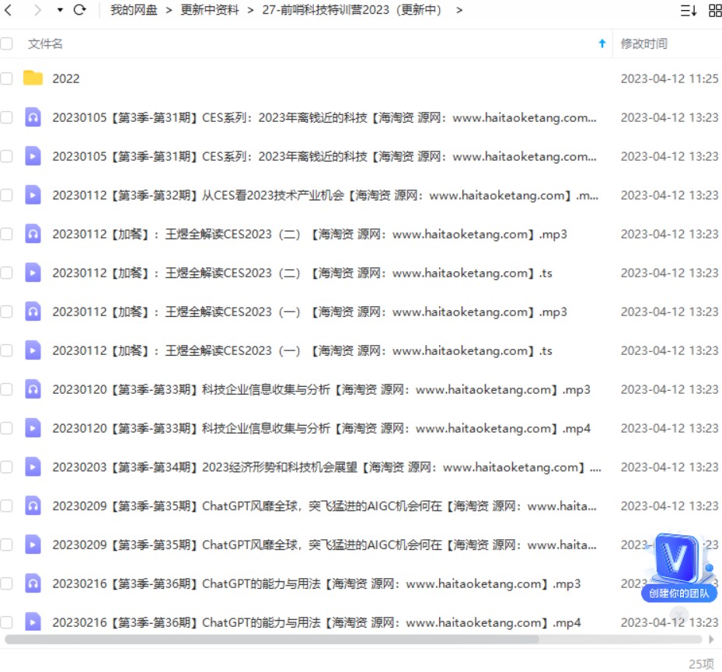This screenshot has height=672, width=722.
Task: Click audio icon of 20230216 第36期 mp3
Action: (x=33, y=583)
